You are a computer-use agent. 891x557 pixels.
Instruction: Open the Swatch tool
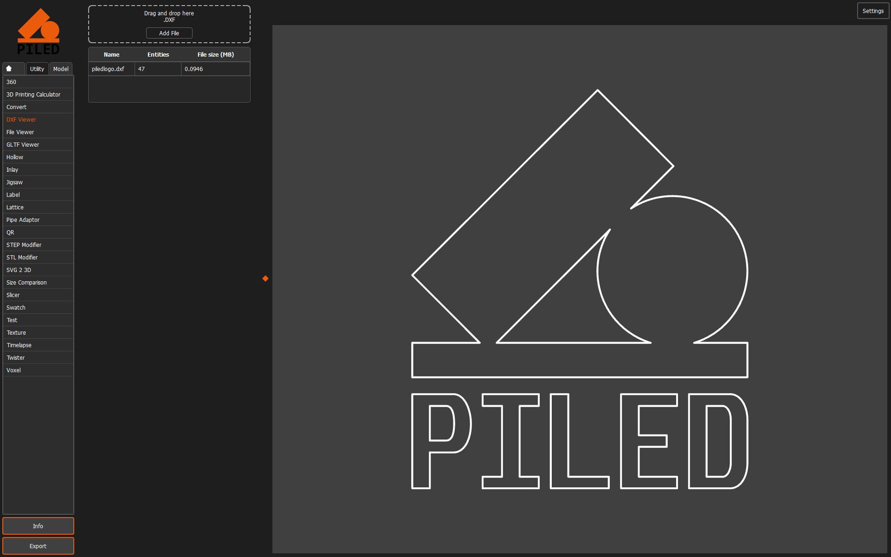click(x=38, y=307)
